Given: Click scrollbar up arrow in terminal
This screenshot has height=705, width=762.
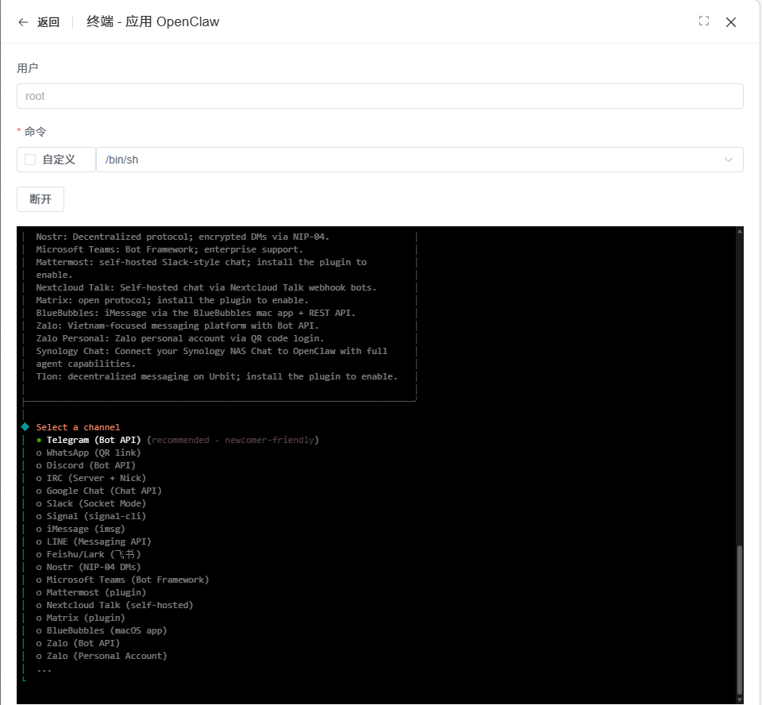Looking at the screenshot, I should [740, 232].
